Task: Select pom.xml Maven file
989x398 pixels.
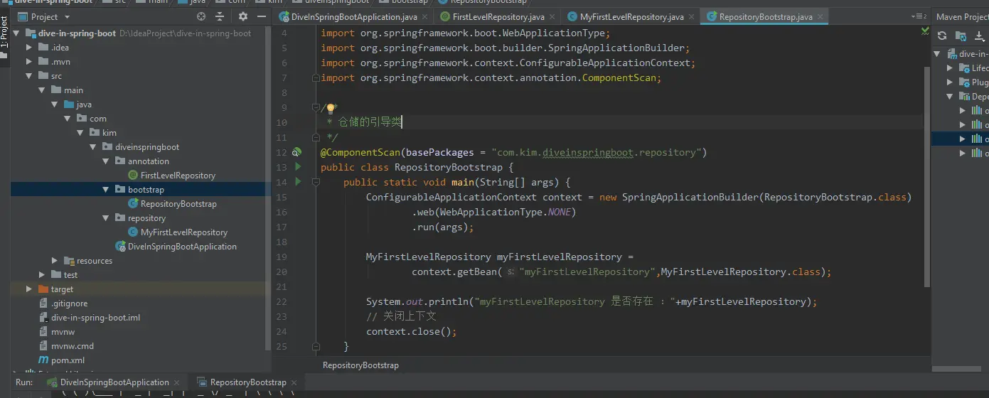Action: pos(62,360)
